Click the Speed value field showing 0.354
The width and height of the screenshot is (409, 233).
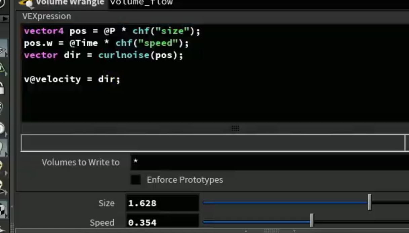[x=162, y=222]
